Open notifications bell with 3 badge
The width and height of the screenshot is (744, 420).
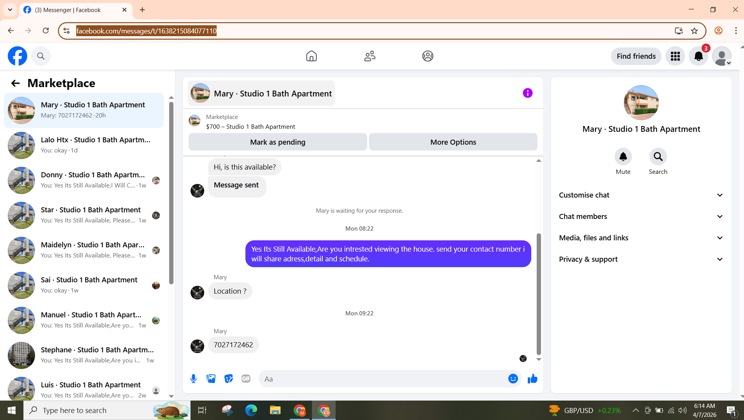(698, 56)
